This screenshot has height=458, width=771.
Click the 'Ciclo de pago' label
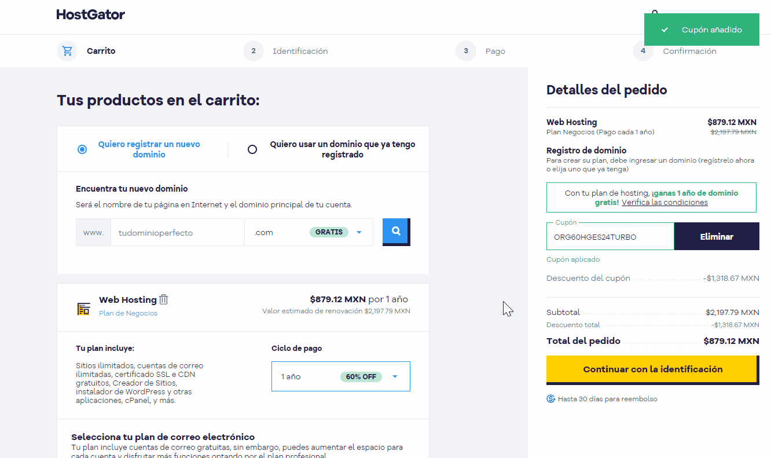296,348
